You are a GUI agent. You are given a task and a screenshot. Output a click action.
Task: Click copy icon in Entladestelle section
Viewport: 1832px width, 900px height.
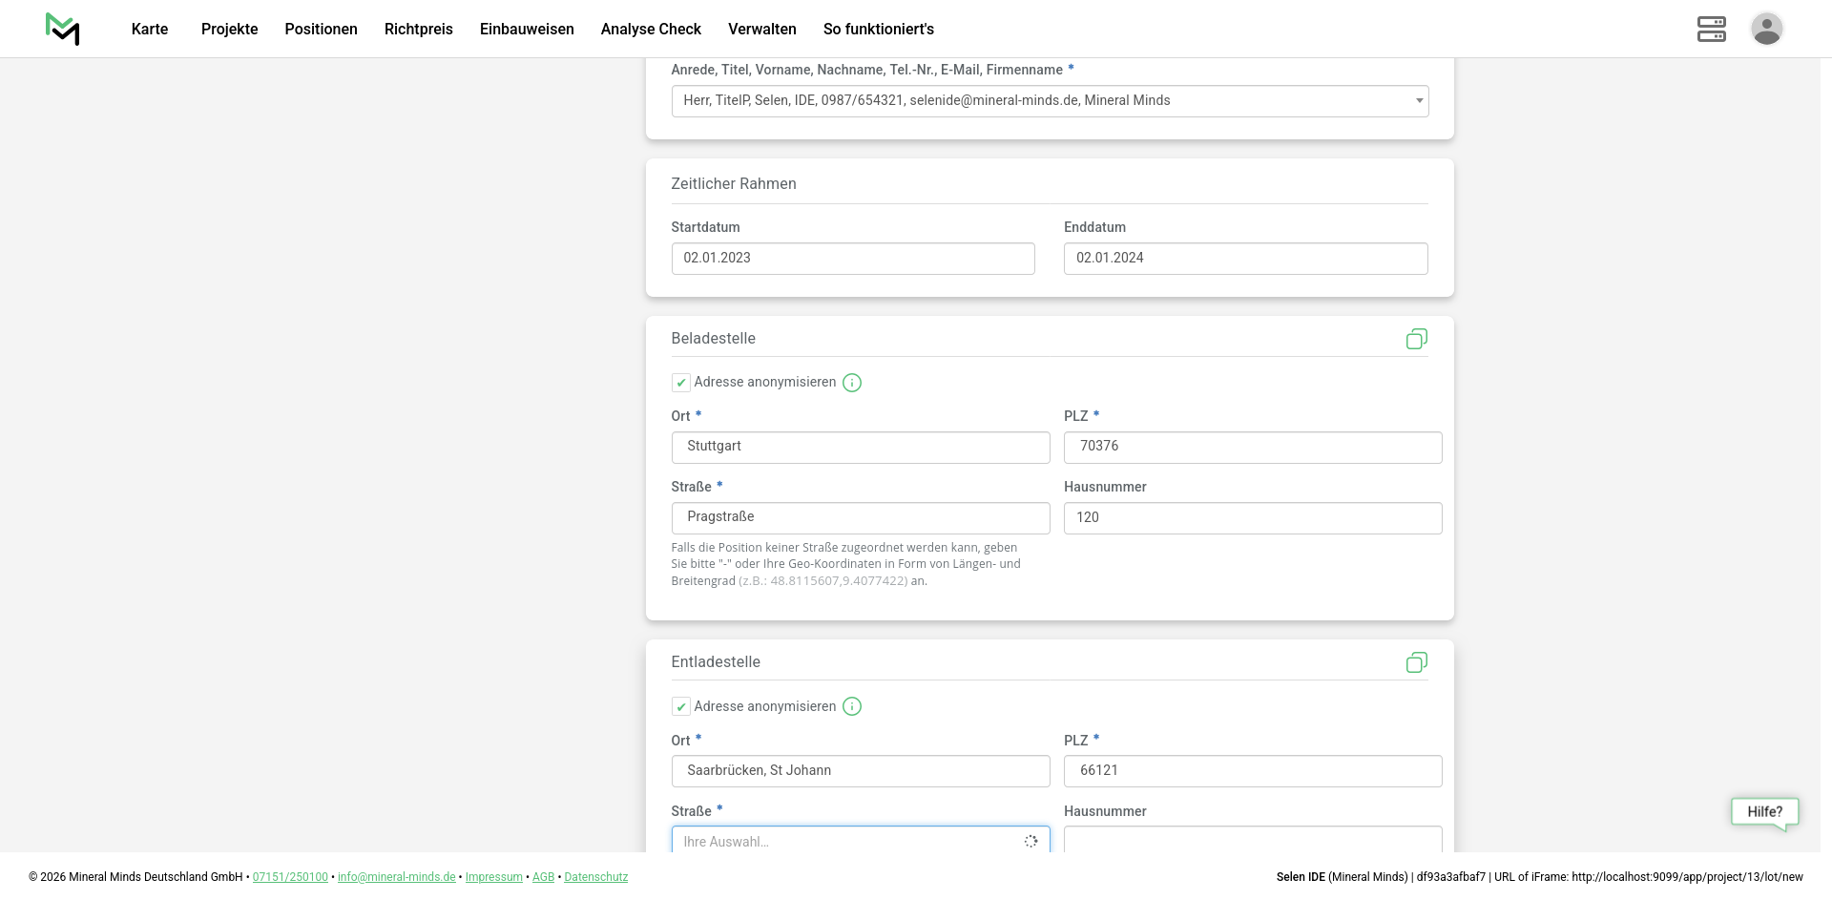coord(1416,662)
